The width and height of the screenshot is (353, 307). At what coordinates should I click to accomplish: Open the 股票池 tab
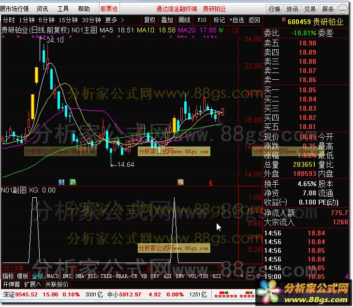click(109, 9)
